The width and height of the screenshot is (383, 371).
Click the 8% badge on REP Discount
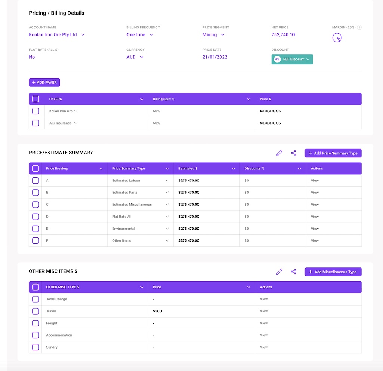point(276,59)
